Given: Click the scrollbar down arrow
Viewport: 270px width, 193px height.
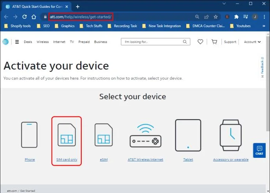Looking at the screenshot, I should (x=268, y=191).
